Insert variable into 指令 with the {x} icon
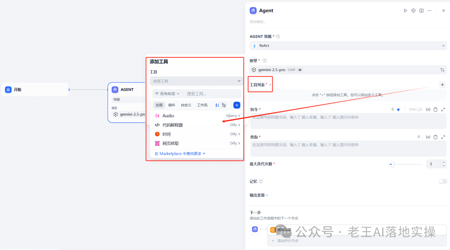 [428, 109]
